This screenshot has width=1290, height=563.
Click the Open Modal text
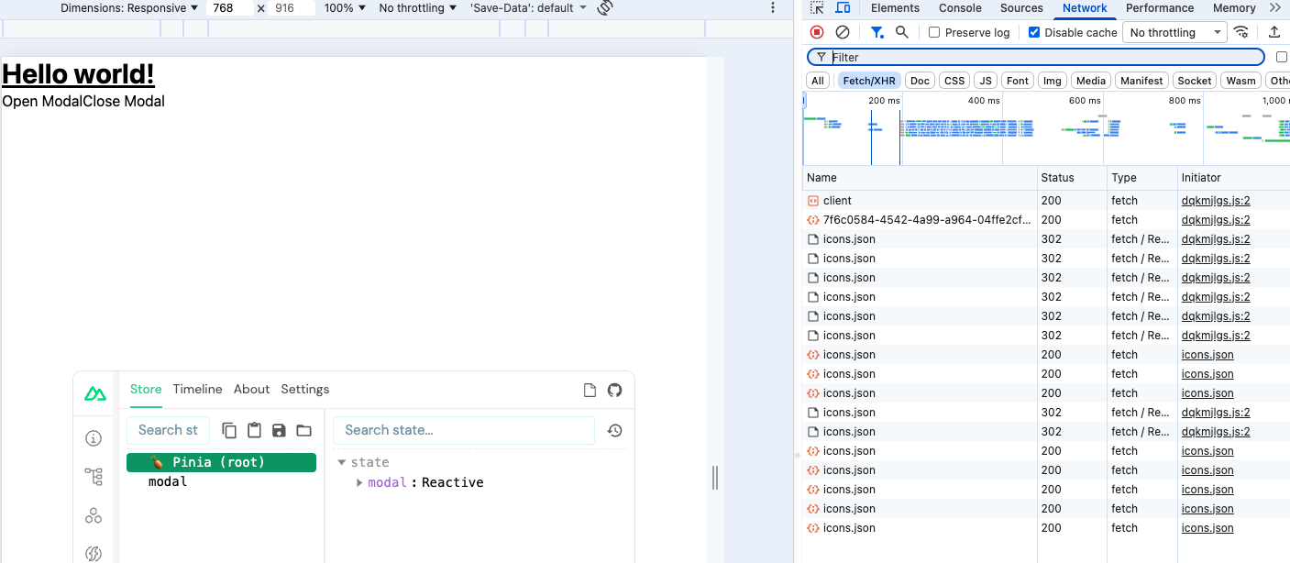[42, 101]
